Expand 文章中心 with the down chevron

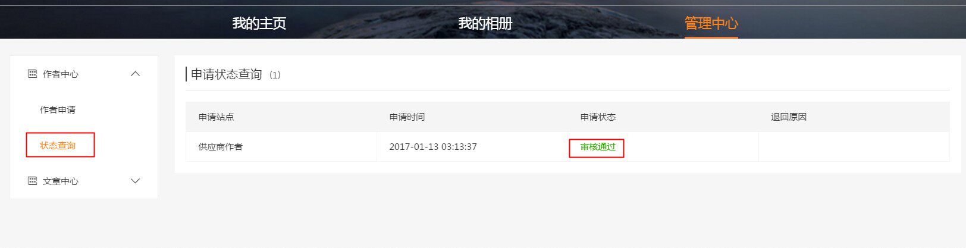(x=135, y=181)
